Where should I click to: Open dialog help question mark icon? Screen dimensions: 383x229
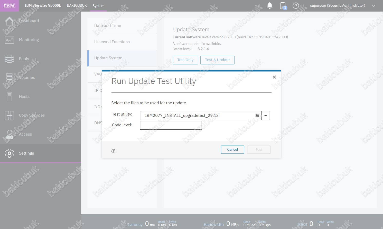pyautogui.click(x=114, y=151)
